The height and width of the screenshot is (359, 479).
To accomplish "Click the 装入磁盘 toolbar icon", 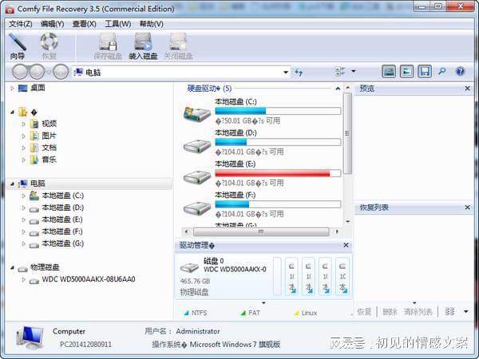I will coord(143,41).
